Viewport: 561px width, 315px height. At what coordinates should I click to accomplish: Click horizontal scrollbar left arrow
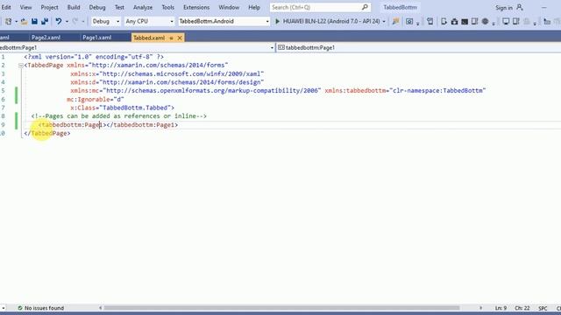(101, 308)
